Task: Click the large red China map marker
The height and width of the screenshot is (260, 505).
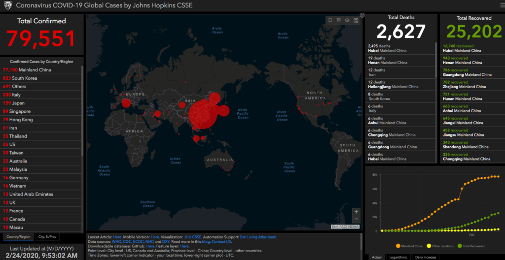Action: (x=203, y=115)
